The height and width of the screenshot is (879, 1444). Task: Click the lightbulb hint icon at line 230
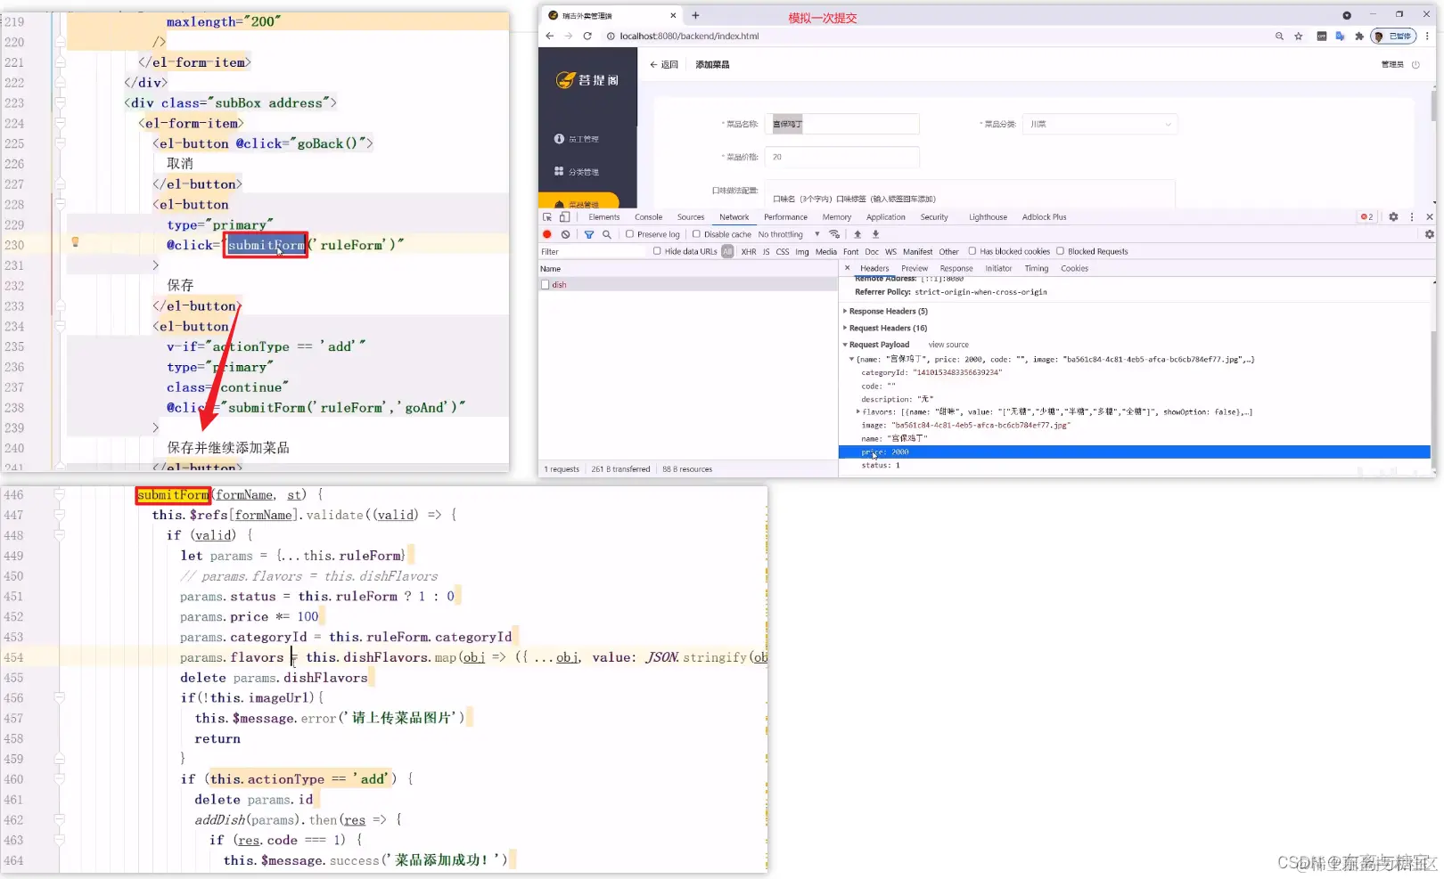point(75,242)
